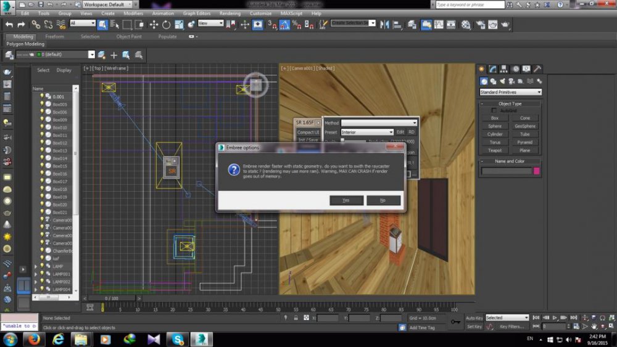Click the Select and Link chain icon
This screenshot has height=347, width=617.
pos(36,25)
